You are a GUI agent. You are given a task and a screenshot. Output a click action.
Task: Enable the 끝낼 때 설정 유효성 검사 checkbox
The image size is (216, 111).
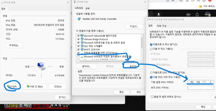(152, 97)
